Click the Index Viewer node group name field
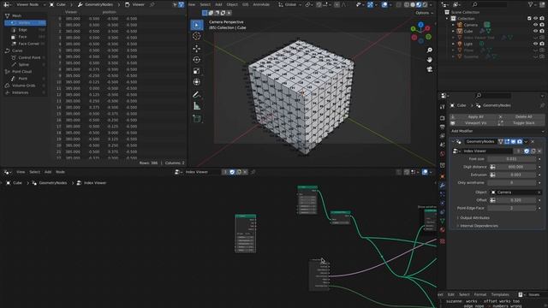Screen dimensions: 548x308 [487, 151]
